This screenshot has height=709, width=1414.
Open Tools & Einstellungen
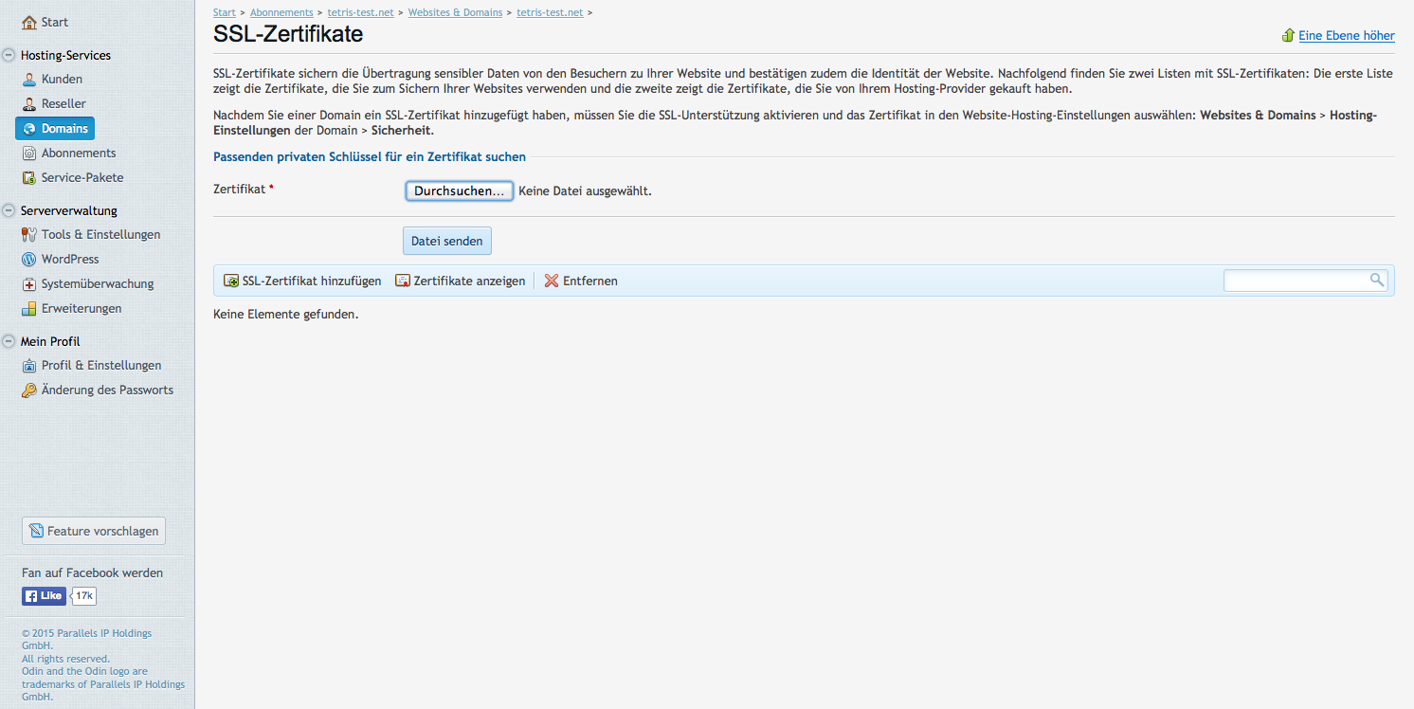tap(100, 235)
